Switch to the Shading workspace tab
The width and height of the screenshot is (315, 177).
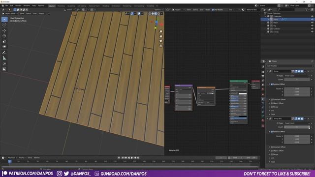click(106, 6)
